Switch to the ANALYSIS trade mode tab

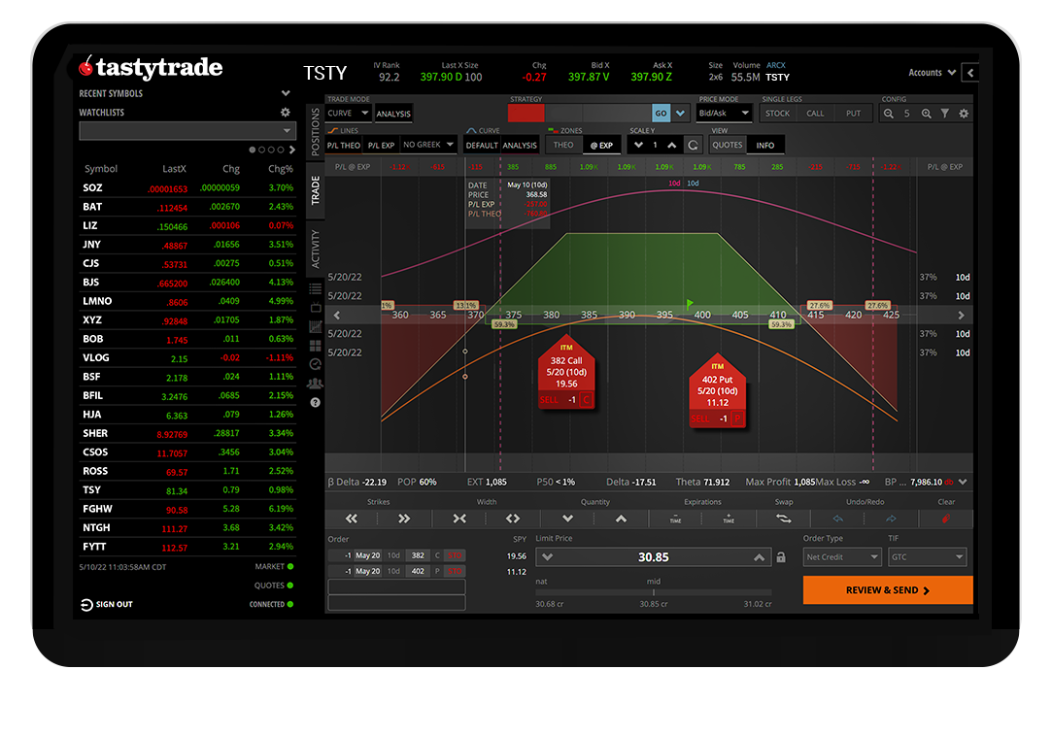point(392,112)
